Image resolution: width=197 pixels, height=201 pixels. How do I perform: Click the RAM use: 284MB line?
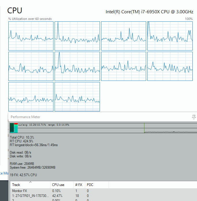click(x=22, y=164)
